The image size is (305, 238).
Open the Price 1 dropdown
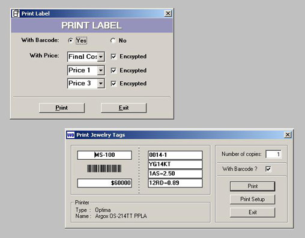tap(101, 70)
